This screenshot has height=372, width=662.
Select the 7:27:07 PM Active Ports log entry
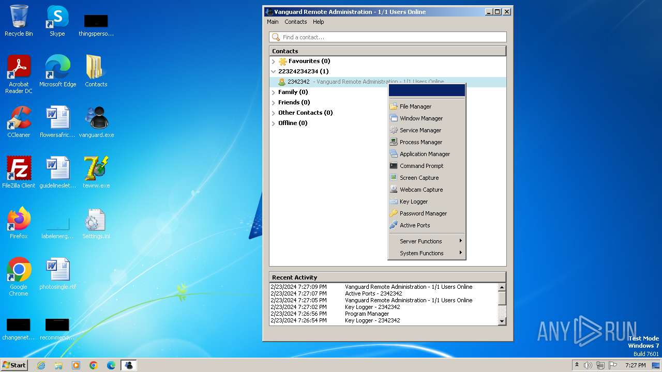point(384,293)
